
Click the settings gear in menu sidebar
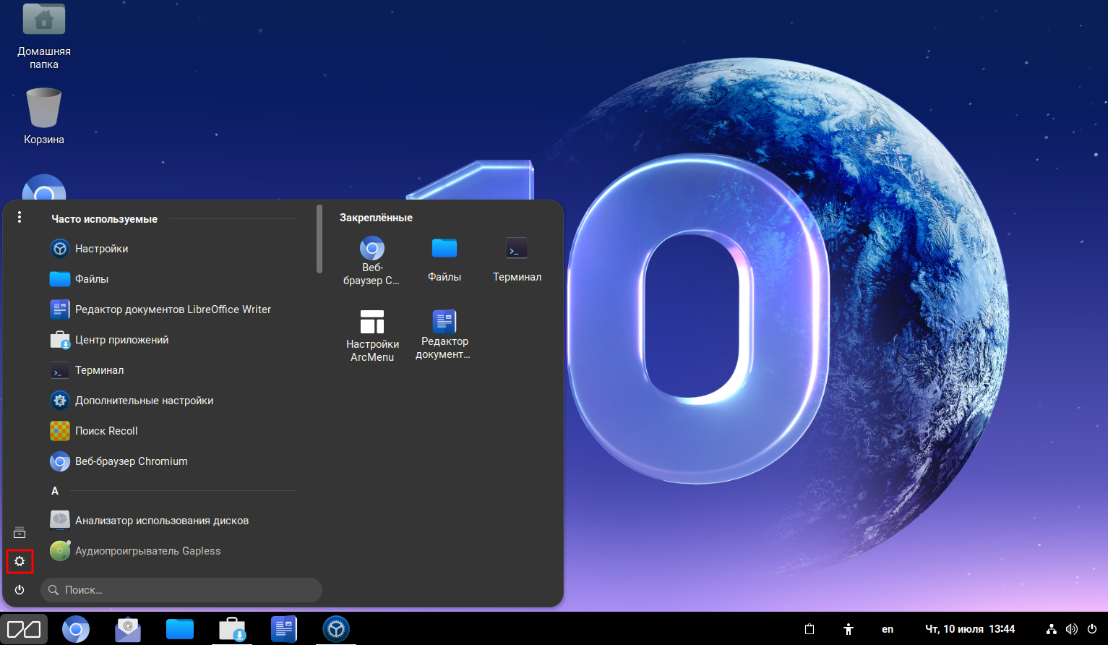pyautogui.click(x=20, y=561)
